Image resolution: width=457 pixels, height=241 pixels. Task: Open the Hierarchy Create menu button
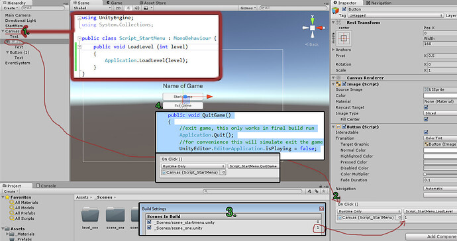pyautogui.click(x=11, y=8)
